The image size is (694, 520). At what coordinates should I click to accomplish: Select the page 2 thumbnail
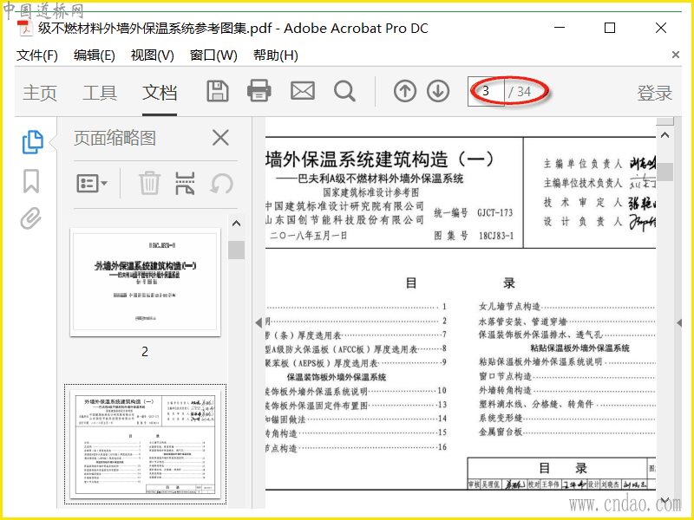[145, 283]
